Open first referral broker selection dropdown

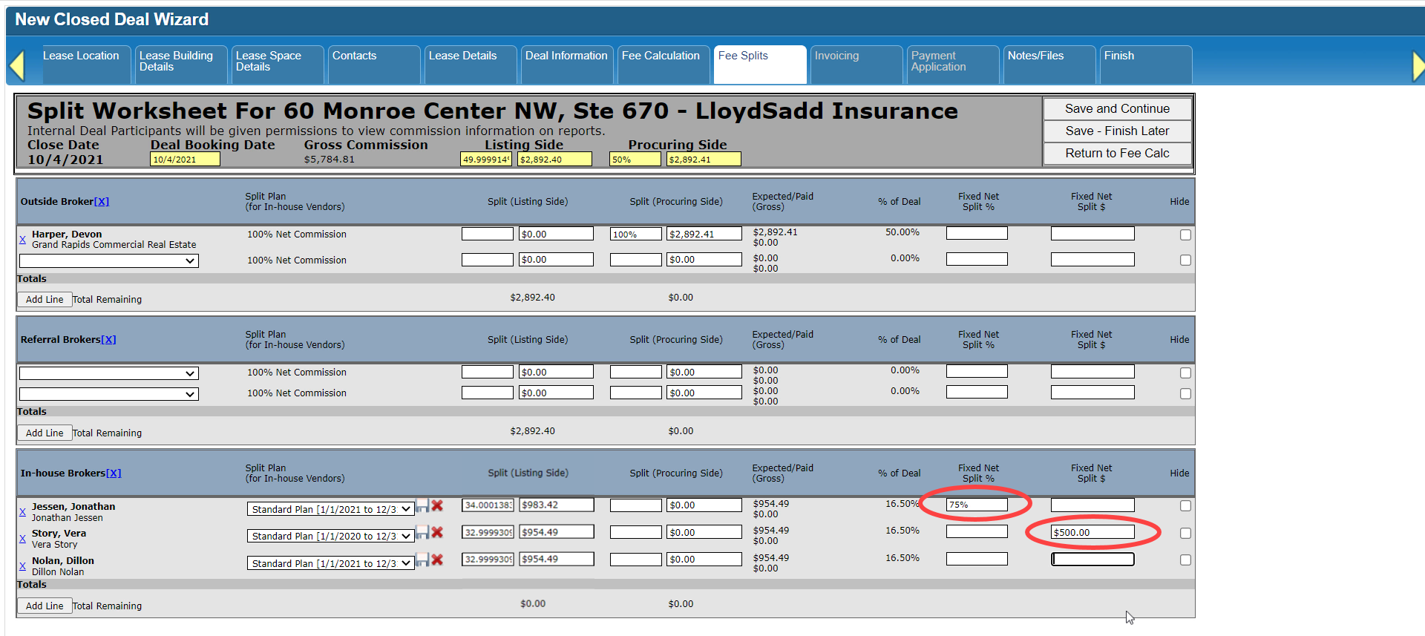(x=108, y=373)
